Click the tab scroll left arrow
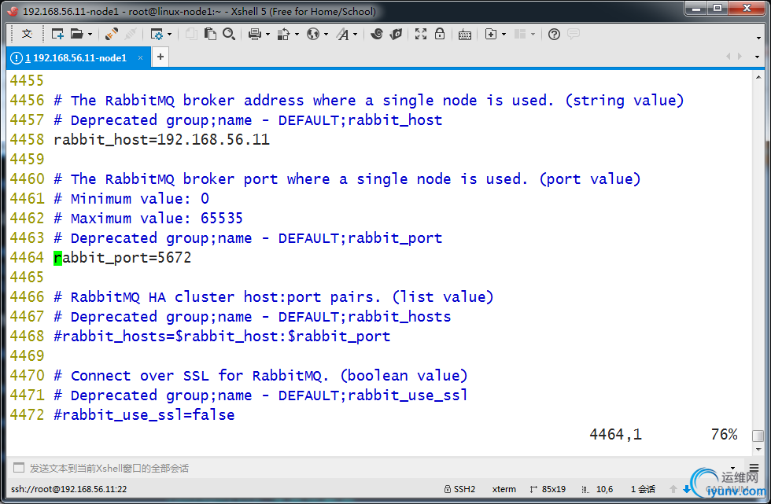 tap(729, 57)
